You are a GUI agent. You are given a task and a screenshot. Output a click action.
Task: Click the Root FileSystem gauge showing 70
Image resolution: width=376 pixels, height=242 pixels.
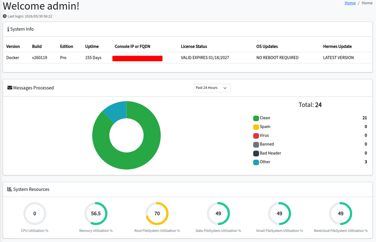point(157,213)
